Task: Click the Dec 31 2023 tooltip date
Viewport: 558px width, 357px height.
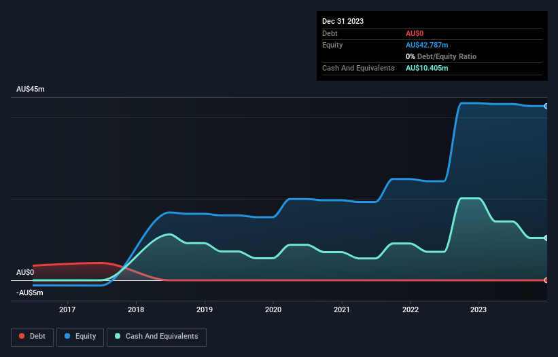Action: point(343,21)
